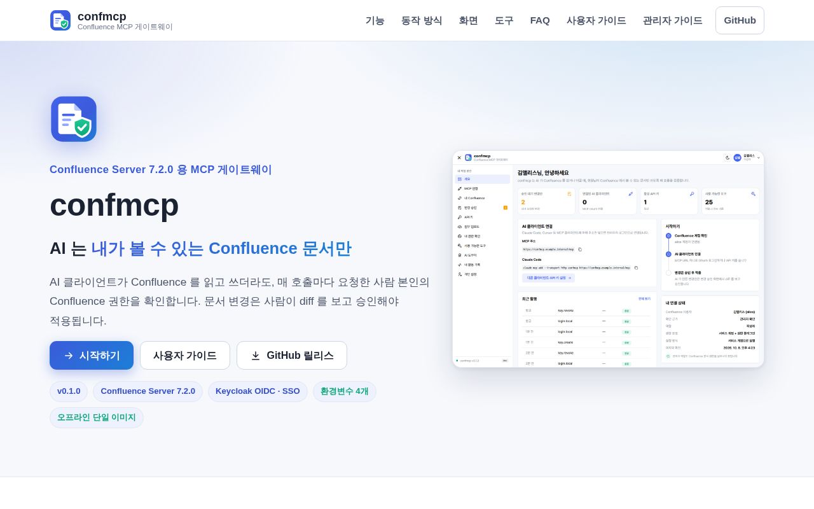Click the large document-shield app icon
The height and width of the screenshot is (509, 814).
point(74,119)
